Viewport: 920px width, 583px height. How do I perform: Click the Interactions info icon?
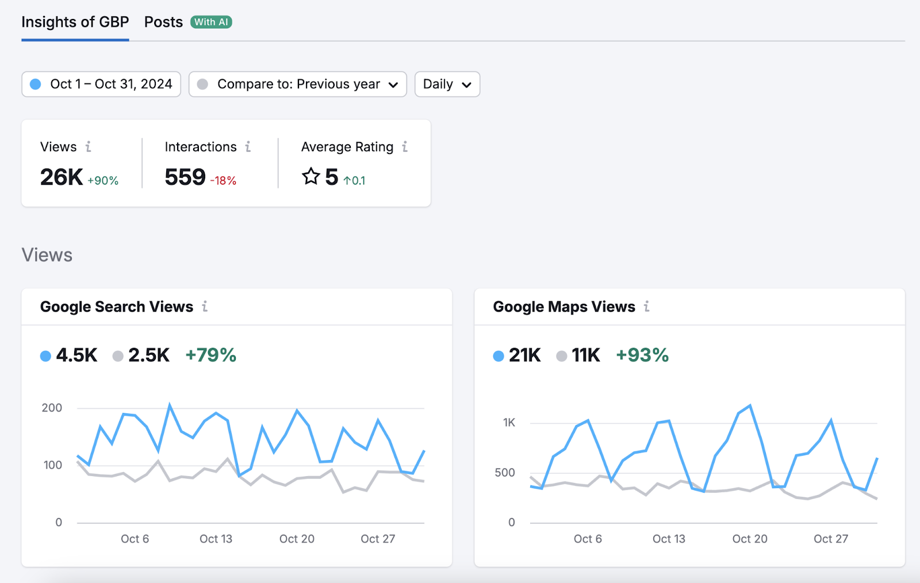(x=248, y=147)
